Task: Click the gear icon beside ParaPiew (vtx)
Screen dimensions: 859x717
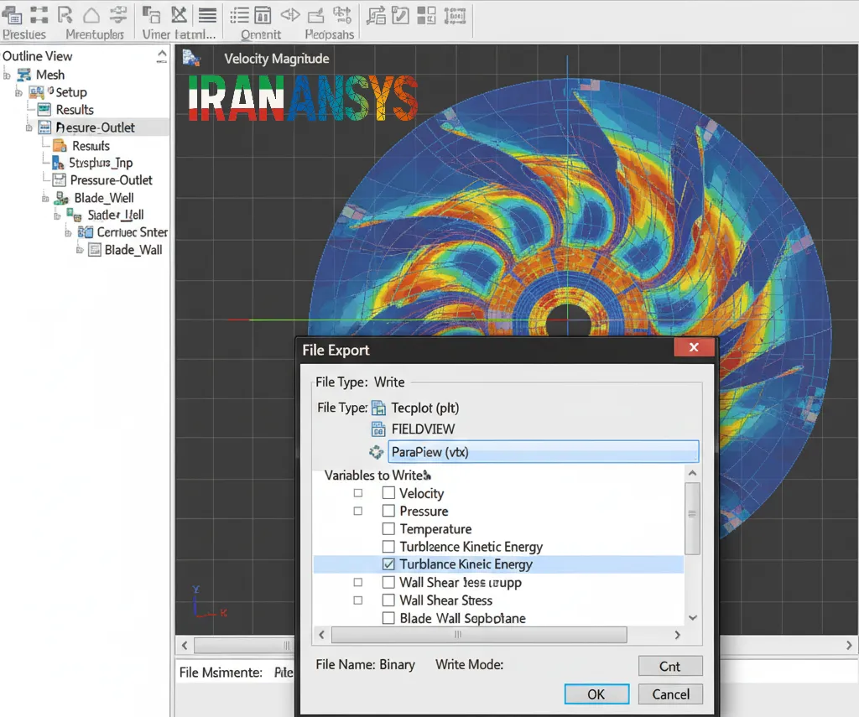Action: 376,453
